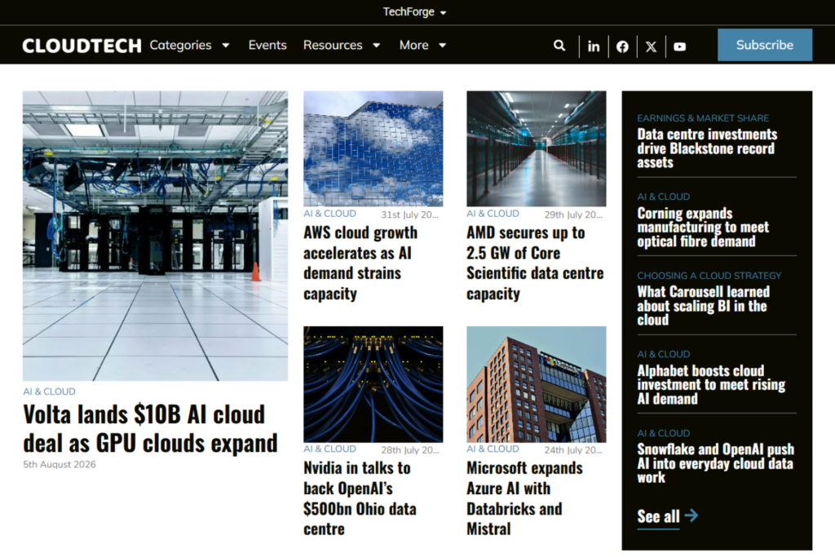The image size is (835, 557).
Task: Click the arrow next to See all
Action: [x=691, y=515]
